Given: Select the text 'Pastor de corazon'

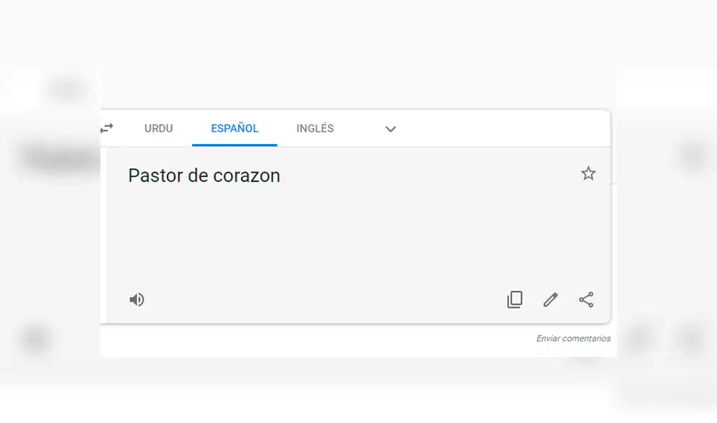Looking at the screenshot, I should point(204,176).
